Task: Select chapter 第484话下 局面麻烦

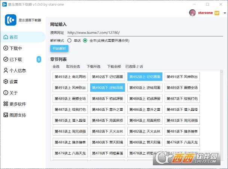Action: (x=107, y=120)
